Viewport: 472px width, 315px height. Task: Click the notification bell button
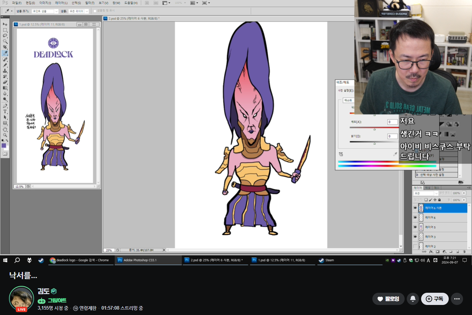click(413, 298)
